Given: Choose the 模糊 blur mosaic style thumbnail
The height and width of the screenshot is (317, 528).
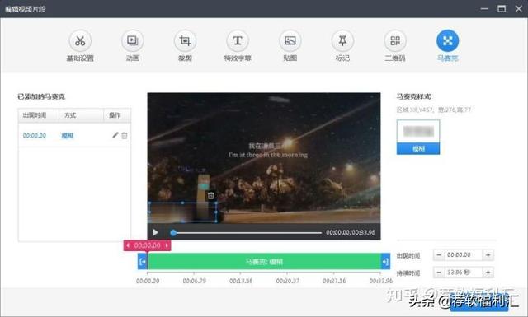Looking at the screenshot, I should tap(418, 138).
